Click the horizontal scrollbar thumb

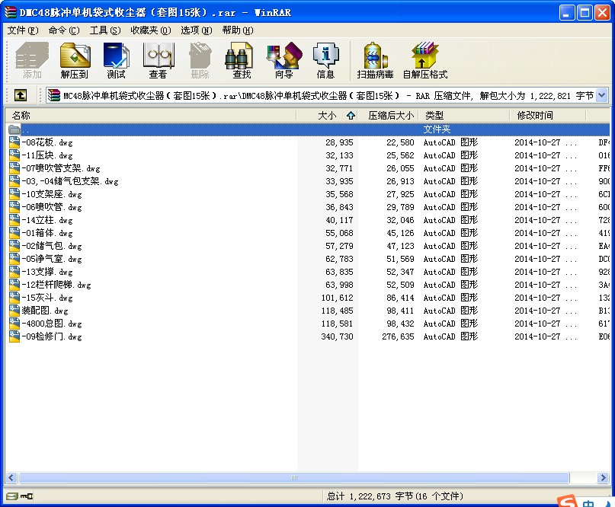click(294, 477)
